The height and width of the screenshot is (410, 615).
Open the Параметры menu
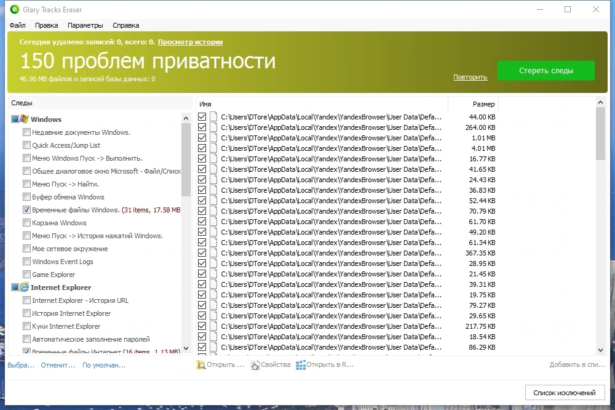[x=85, y=25]
